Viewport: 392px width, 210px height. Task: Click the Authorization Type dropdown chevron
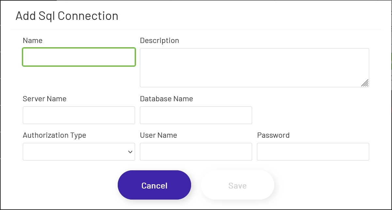coord(130,151)
